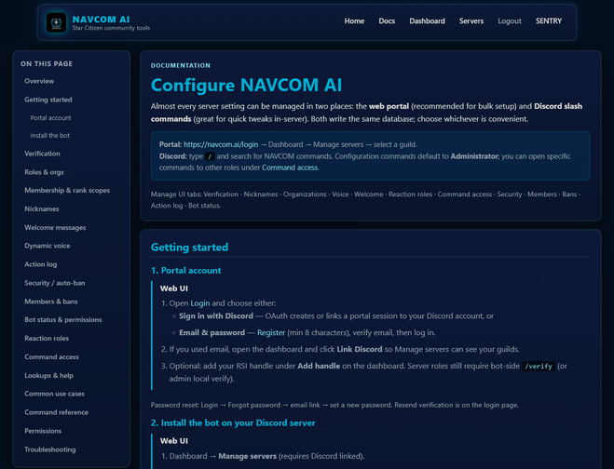614x469 pixels.
Task: Open Dynamic voice sidebar link
Action: (x=47, y=246)
